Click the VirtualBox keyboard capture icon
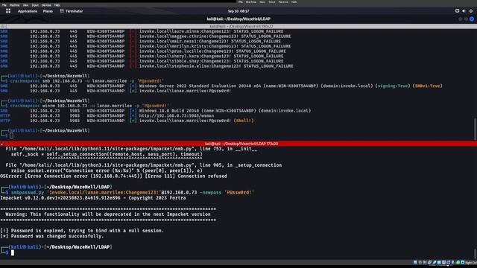 coord(462,262)
